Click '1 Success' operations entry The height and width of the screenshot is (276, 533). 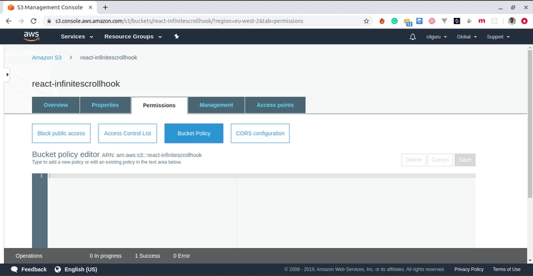147,255
